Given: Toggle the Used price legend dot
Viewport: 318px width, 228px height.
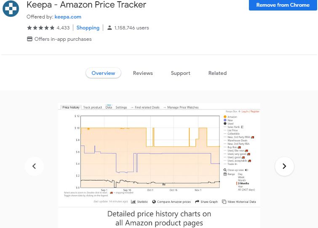Looking at the screenshot, I should point(225,124).
